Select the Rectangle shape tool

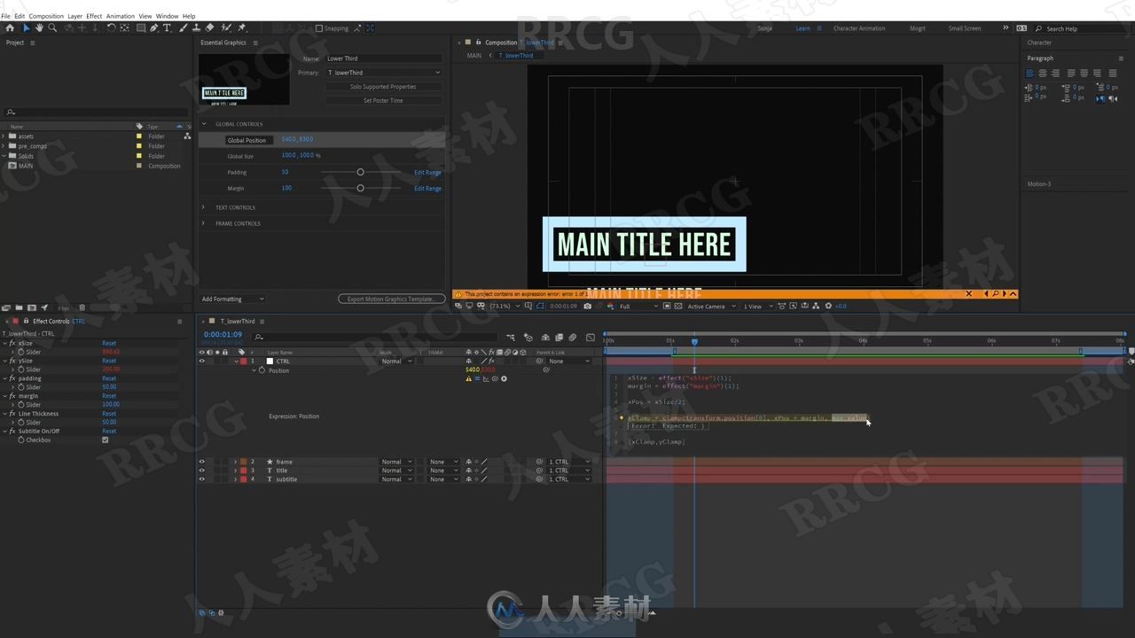tap(140, 28)
